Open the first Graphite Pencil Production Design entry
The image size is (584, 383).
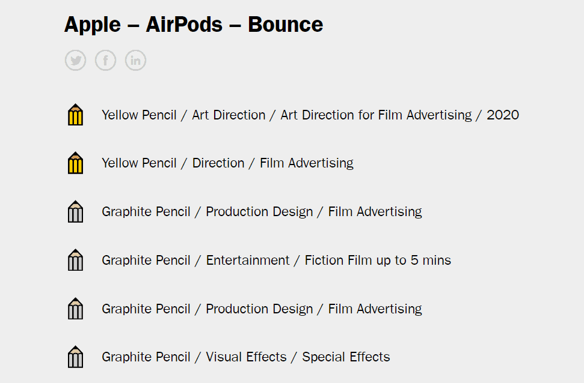(262, 212)
